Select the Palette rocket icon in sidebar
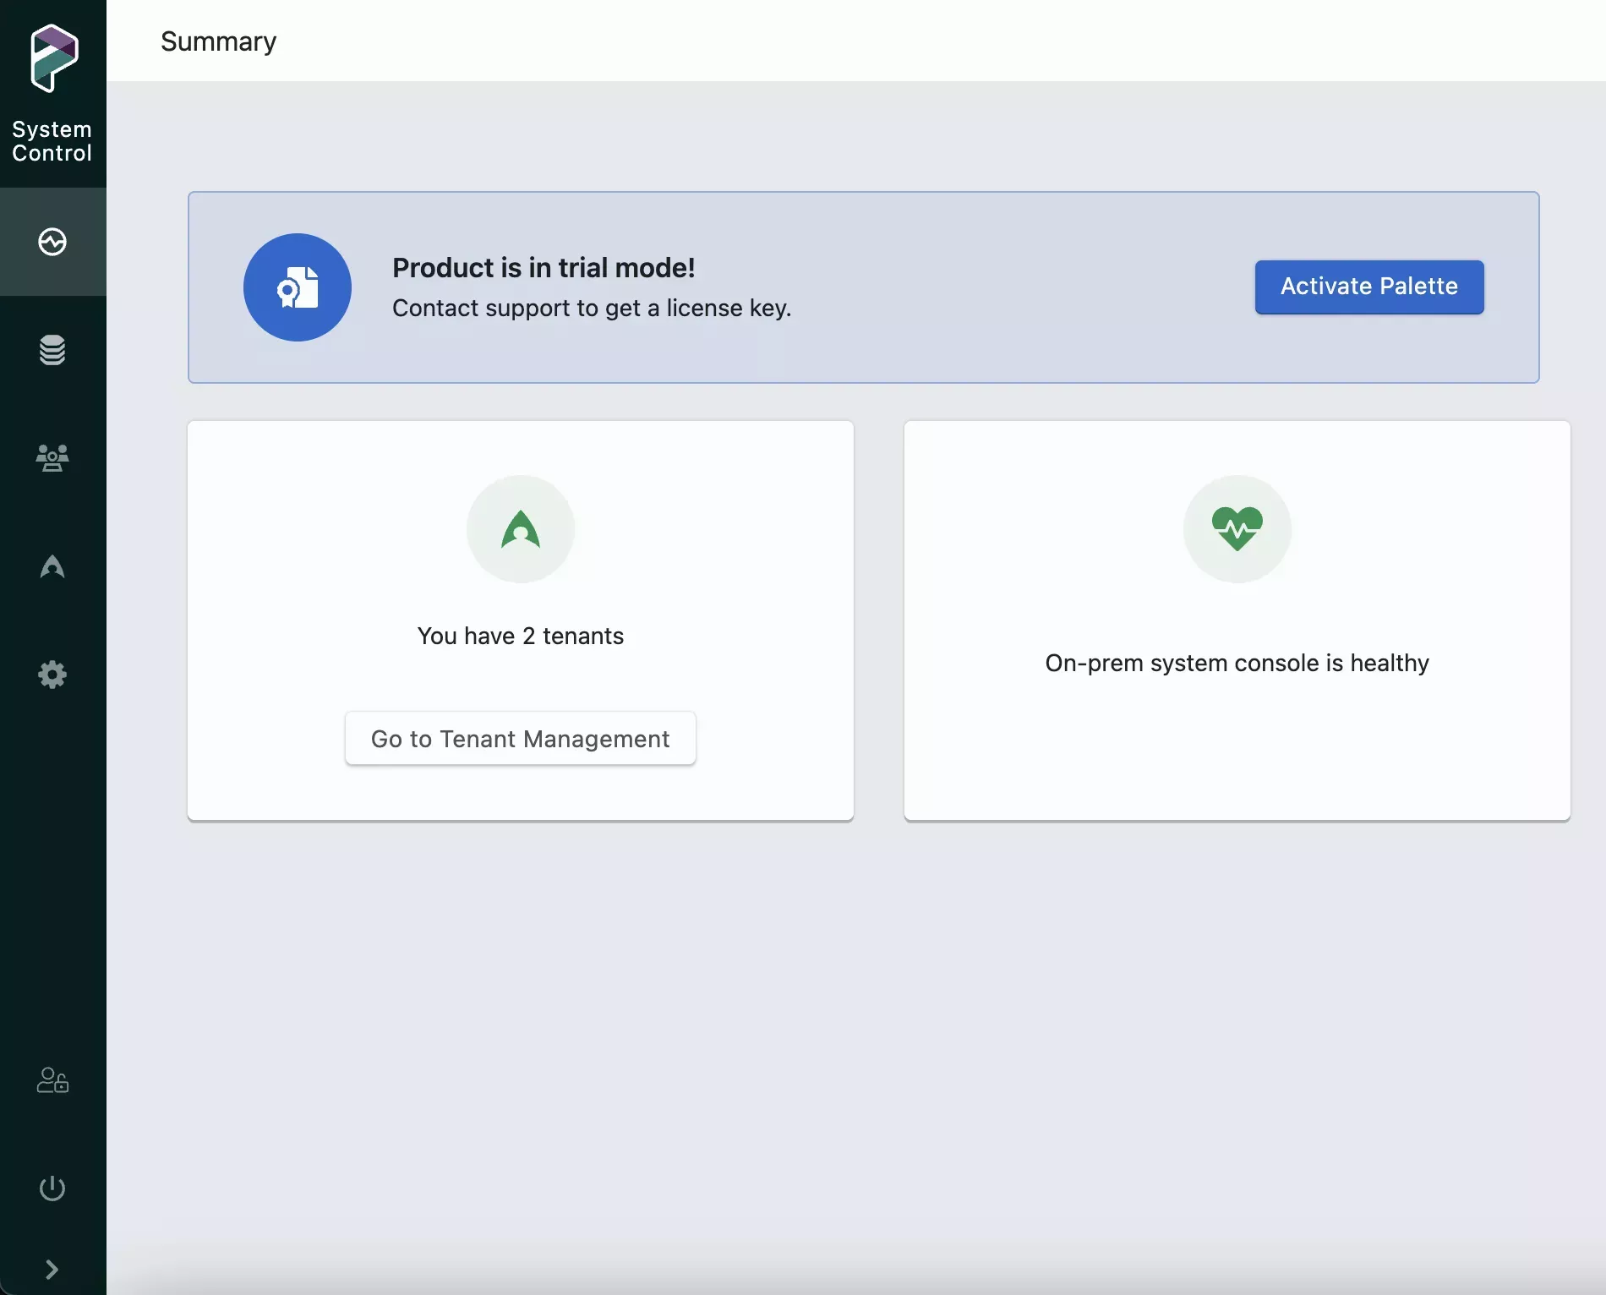Image resolution: width=1606 pixels, height=1295 pixels. tap(52, 567)
